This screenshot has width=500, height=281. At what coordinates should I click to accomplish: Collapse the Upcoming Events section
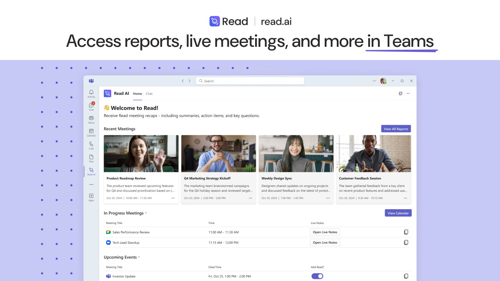point(139,257)
